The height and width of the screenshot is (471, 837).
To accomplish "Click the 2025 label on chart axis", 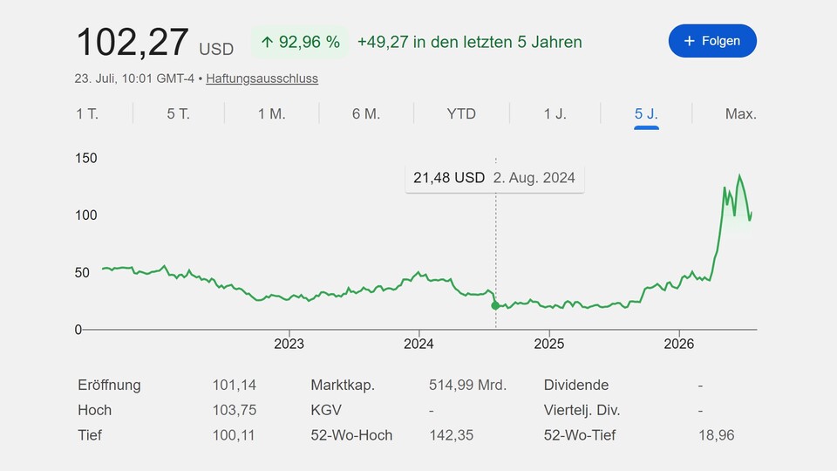I will tap(548, 344).
